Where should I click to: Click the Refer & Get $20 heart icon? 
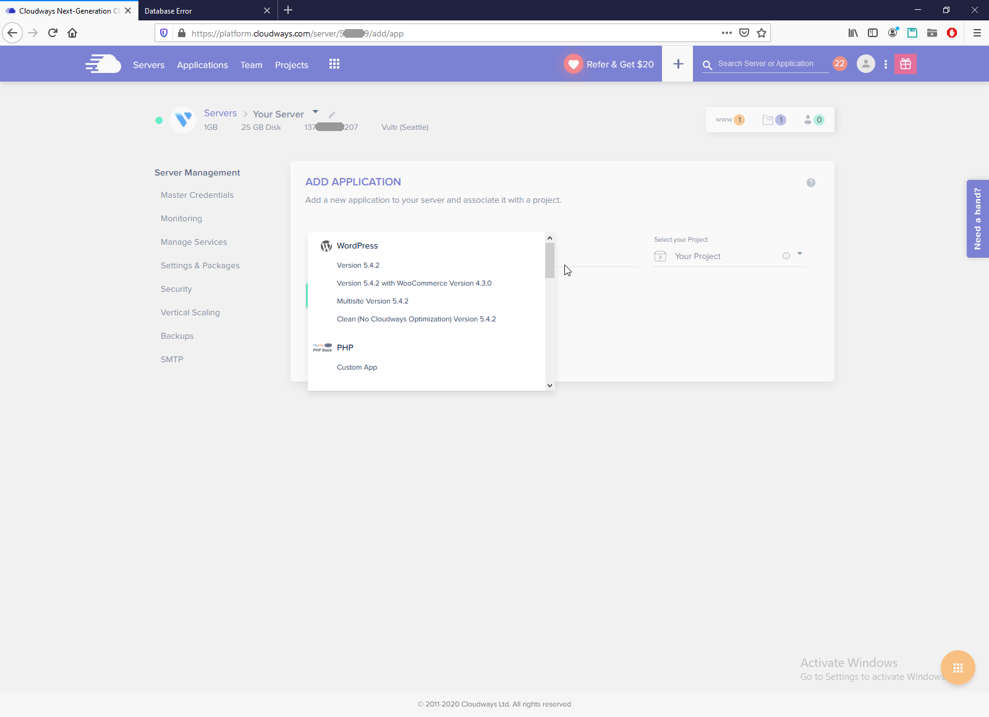pyautogui.click(x=574, y=64)
